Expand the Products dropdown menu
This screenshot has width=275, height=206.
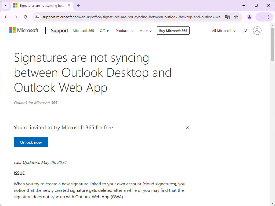point(124,31)
